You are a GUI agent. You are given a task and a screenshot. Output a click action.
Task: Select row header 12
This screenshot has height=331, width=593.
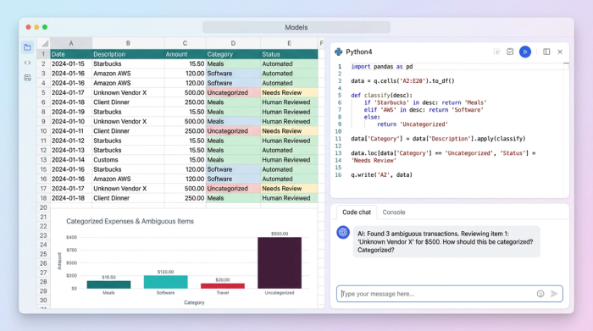43,150
